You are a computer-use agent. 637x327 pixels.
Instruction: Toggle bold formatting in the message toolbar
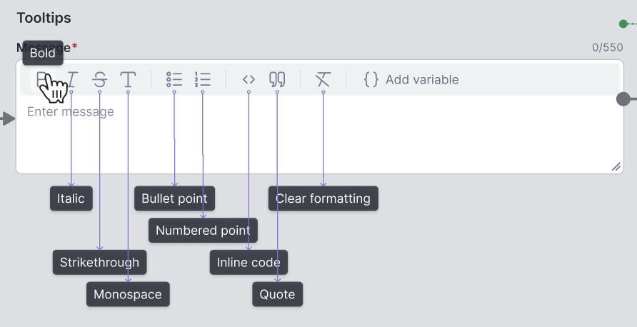[x=42, y=79]
